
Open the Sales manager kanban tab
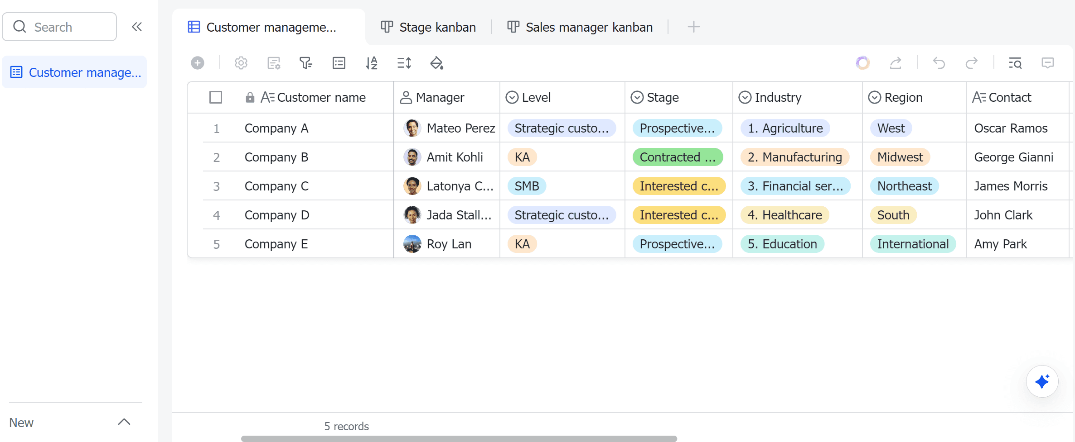point(580,27)
